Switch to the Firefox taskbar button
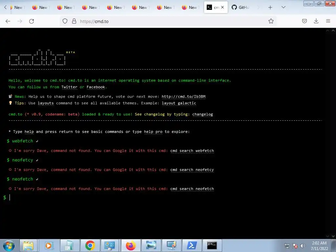 coord(131,245)
